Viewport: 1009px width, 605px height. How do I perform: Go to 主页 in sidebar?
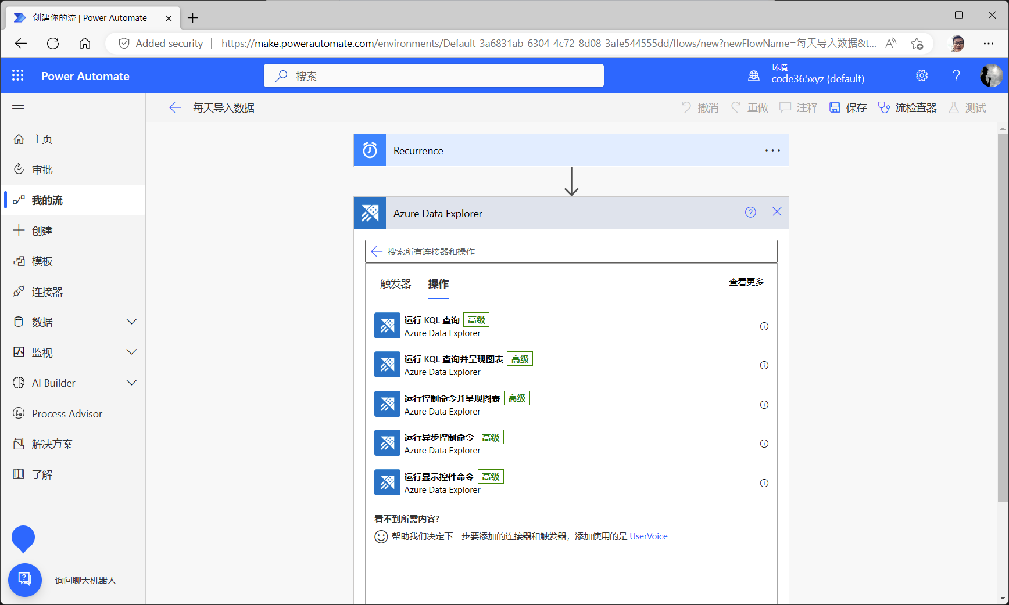click(x=73, y=139)
